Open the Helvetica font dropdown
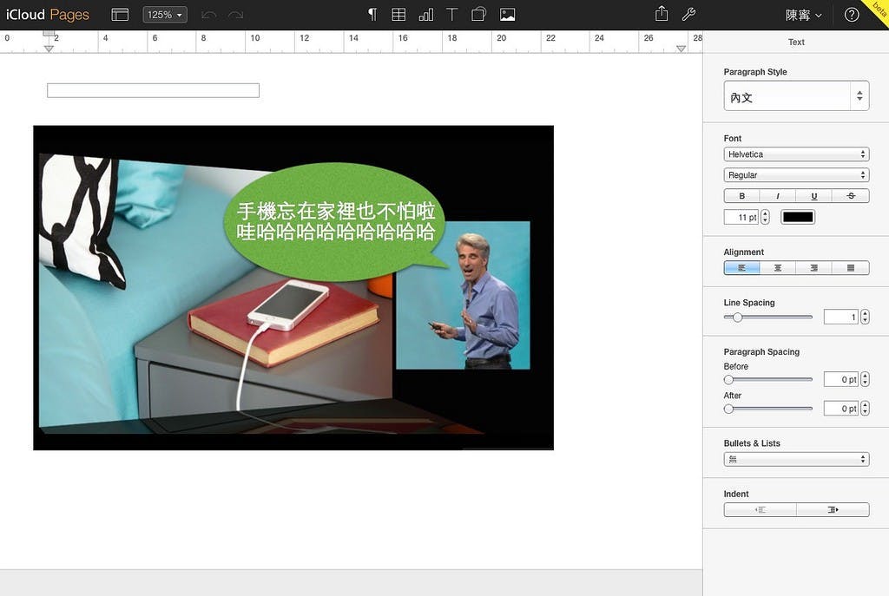Screen dimensions: 889x596 (797, 154)
